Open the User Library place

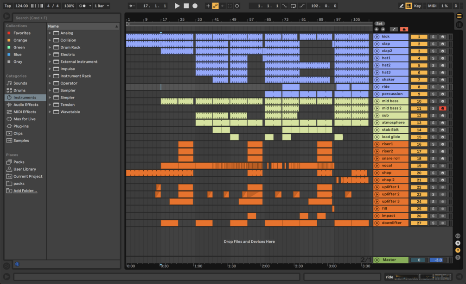[x=25, y=169]
